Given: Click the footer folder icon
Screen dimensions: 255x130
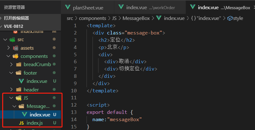Looking at the screenshot, I should pyautogui.click(x=18, y=73).
